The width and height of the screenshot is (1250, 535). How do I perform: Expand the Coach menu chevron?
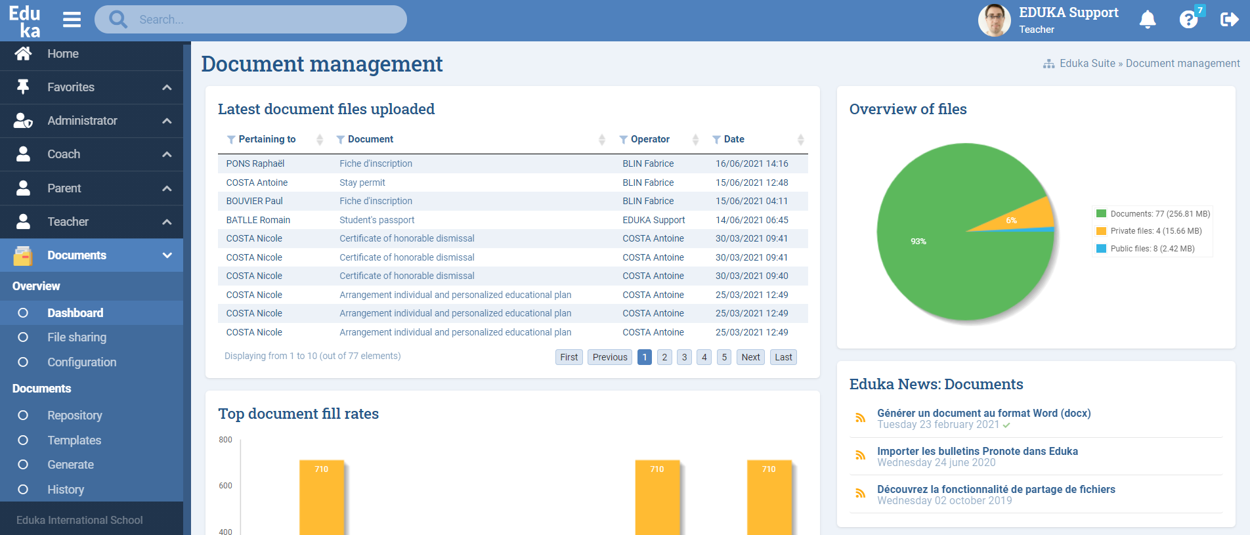[167, 154]
